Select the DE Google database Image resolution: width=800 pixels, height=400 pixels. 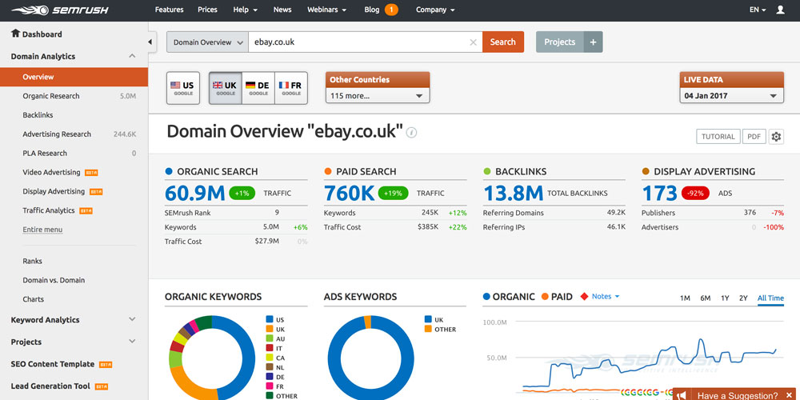point(258,88)
